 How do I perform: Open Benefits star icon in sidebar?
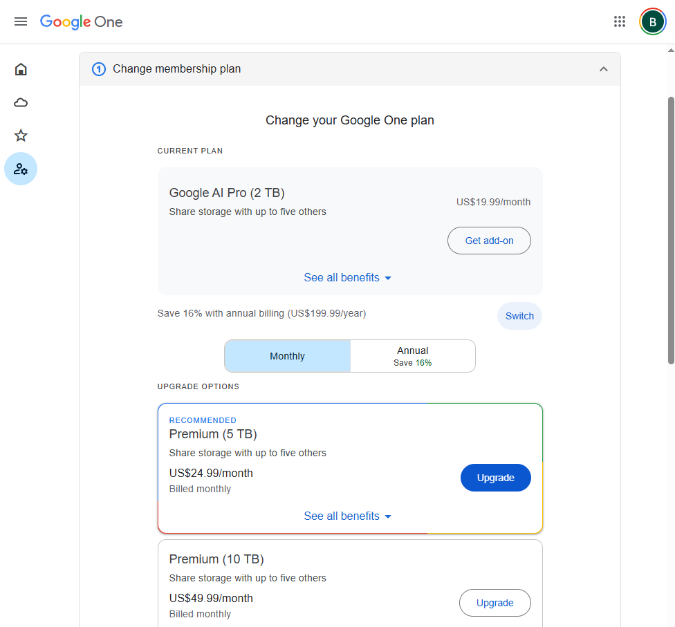pyautogui.click(x=21, y=135)
